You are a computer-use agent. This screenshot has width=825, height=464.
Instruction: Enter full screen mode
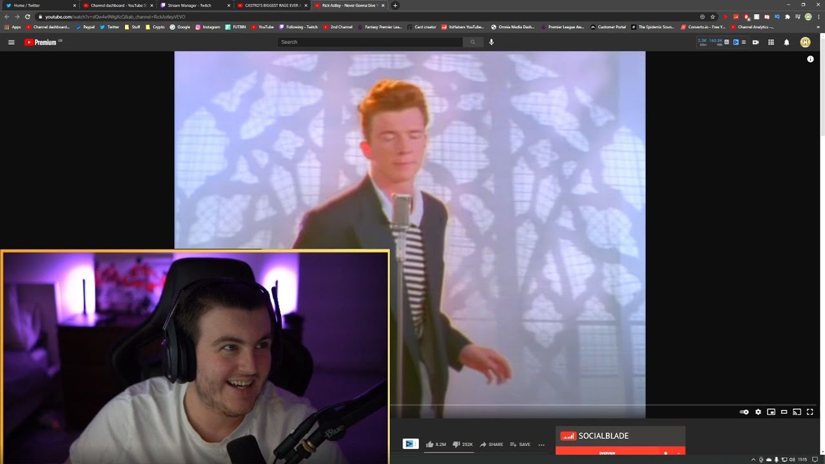[810, 412]
